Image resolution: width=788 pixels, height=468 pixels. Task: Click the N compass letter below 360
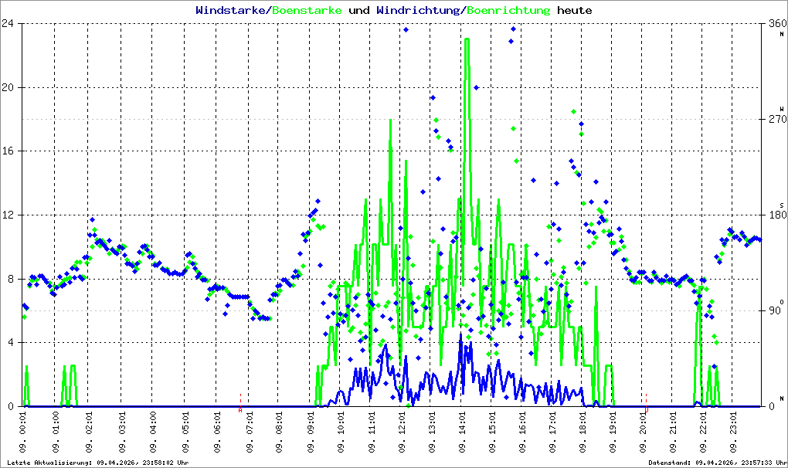782,34
